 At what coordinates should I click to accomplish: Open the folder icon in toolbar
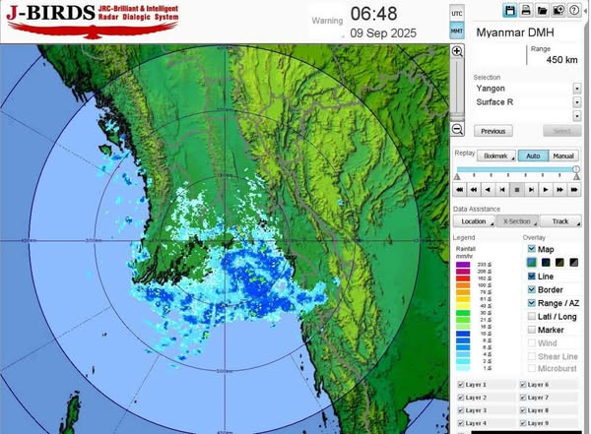(542, 10)
